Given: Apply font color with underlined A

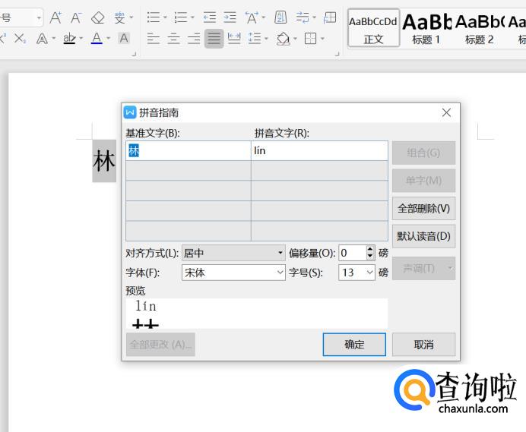Looking at the screenshot, I should pos(97,38).
